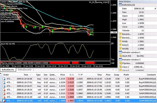Close the terminal panel with the x
157x103 pixels.
click(1, 73)
